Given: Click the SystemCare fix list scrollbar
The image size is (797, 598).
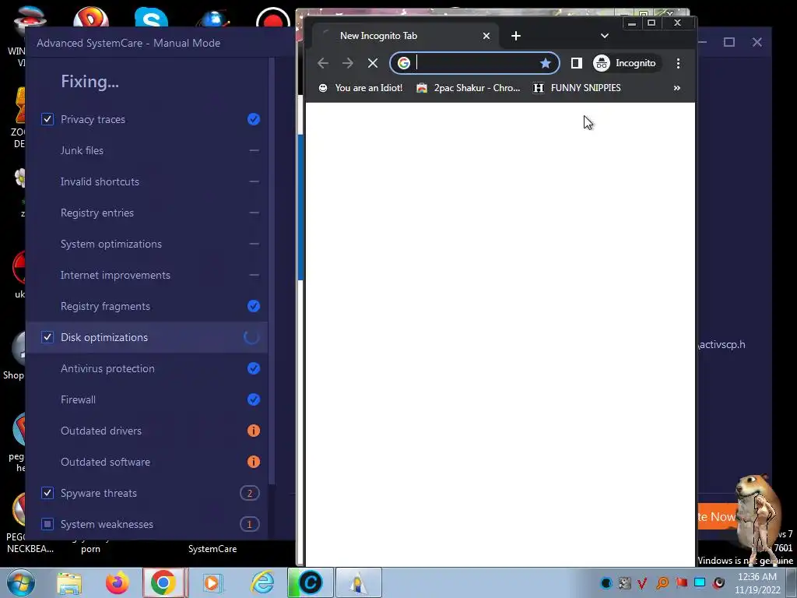Looking at the screenshot, I should (x=272, y=271).
